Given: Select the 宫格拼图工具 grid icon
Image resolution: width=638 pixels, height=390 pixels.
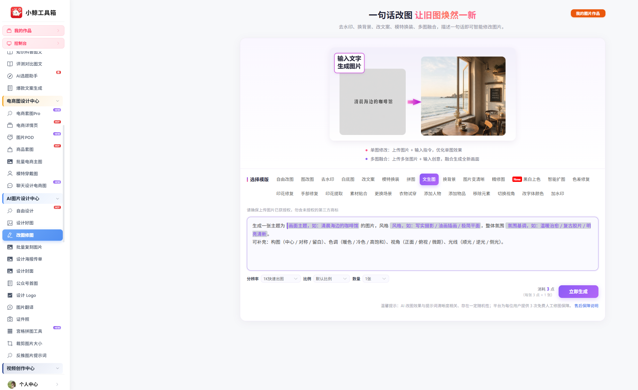Looking at the screenshot, I should click(x=10, y=331).
